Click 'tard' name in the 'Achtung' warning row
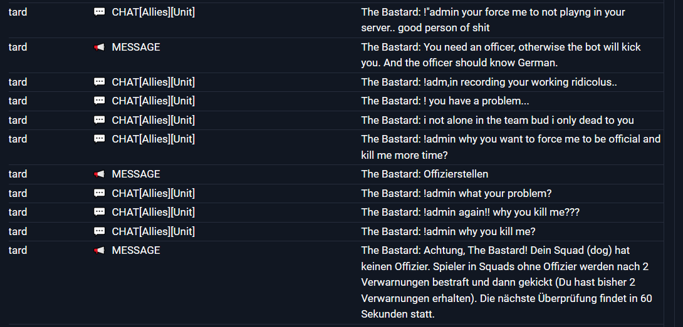 (x=18, y=250)
